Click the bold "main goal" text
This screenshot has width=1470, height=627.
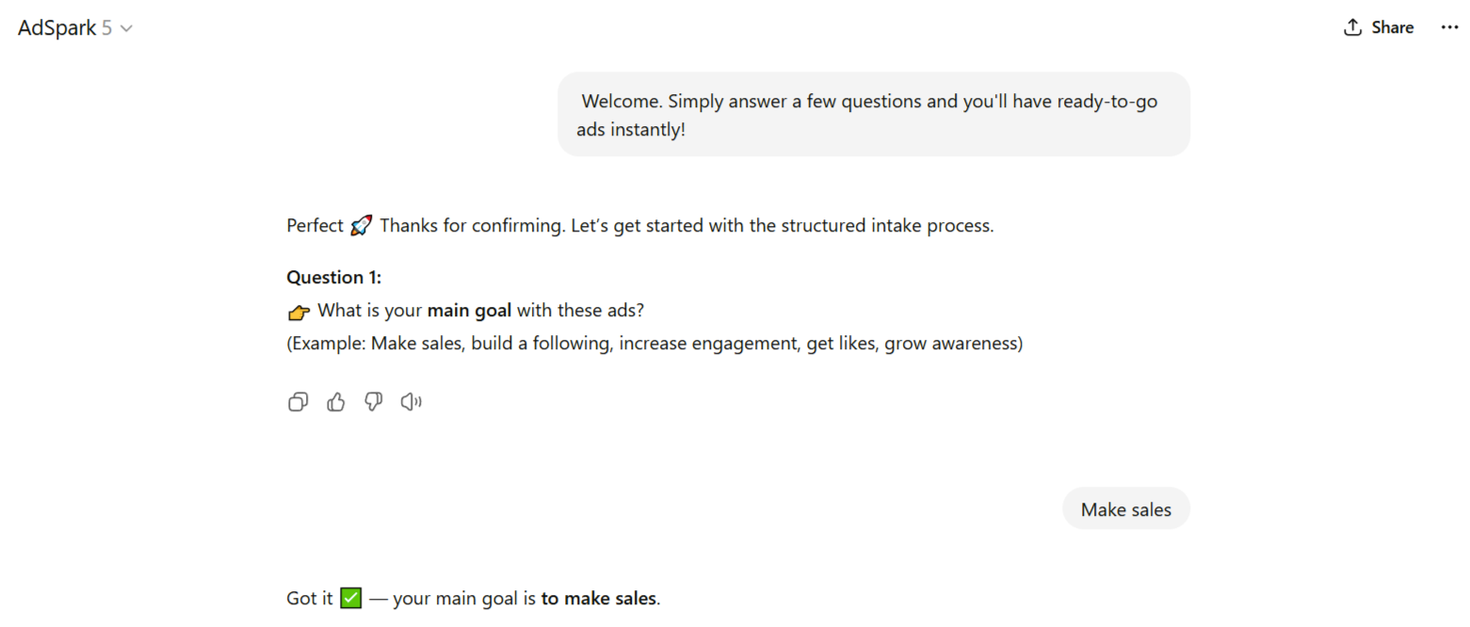tap(469, 311)
